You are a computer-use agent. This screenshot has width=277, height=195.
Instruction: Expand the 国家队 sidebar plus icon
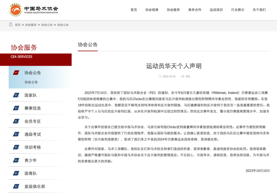pos(16,95)
